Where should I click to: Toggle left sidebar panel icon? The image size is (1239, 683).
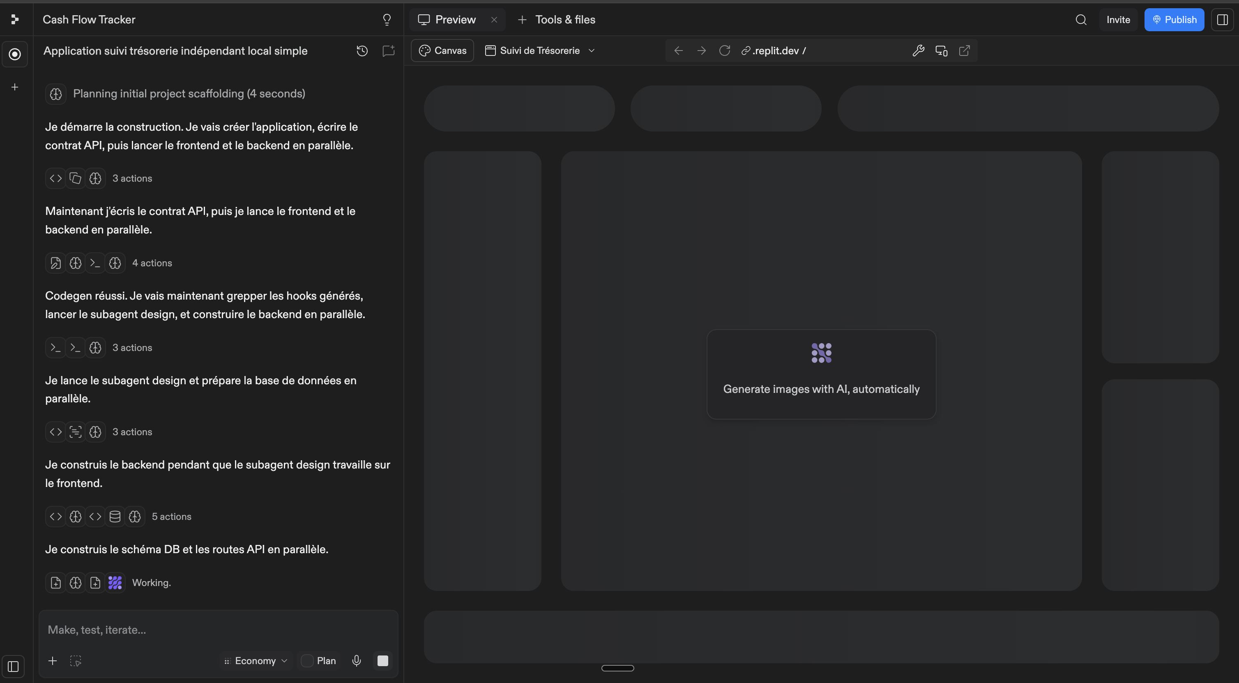pyautogui.click(x=14, y=667)
